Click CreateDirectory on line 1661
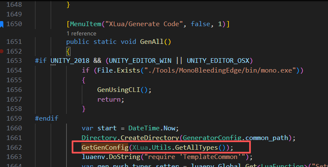Screen dimensions: 328x167 150,138
